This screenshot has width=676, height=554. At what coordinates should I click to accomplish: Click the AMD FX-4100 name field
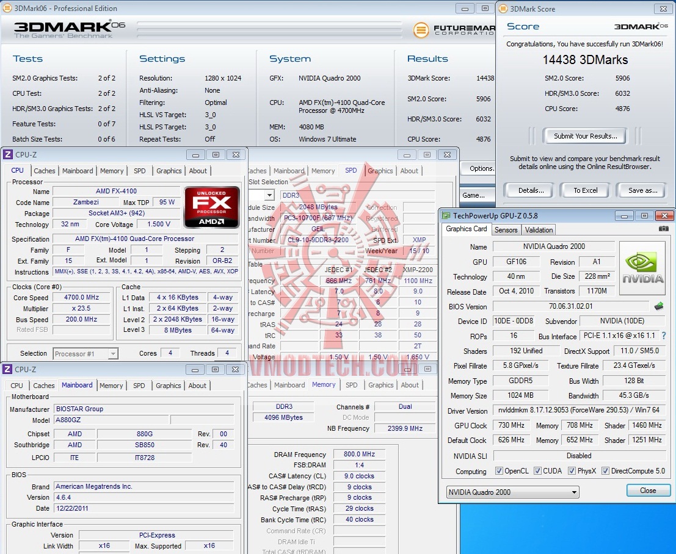pos(116,191)
